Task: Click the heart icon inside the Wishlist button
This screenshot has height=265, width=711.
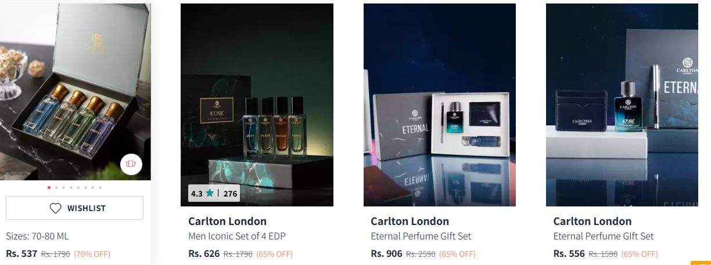Action: 55,208
